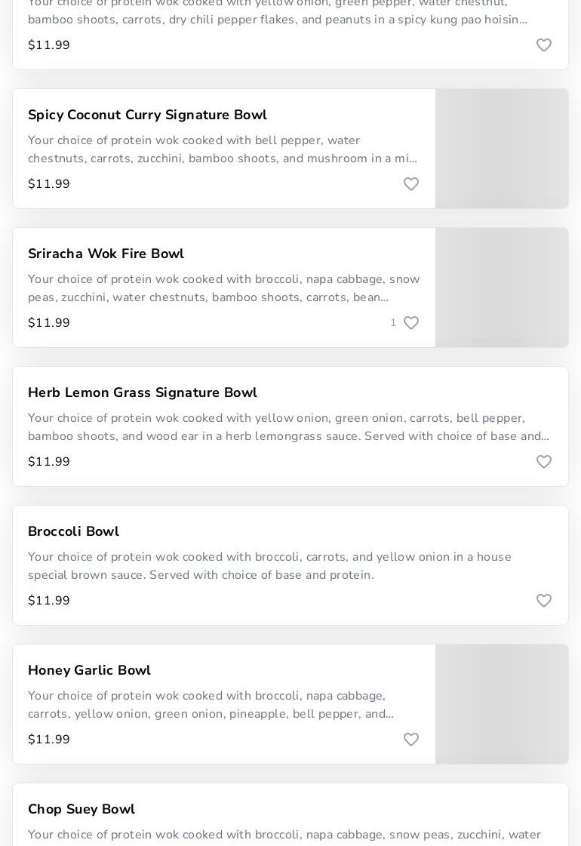Select the Honey Garlic Bowl title
The height and width of the screenshot is (846, 581).
point(89,670)
